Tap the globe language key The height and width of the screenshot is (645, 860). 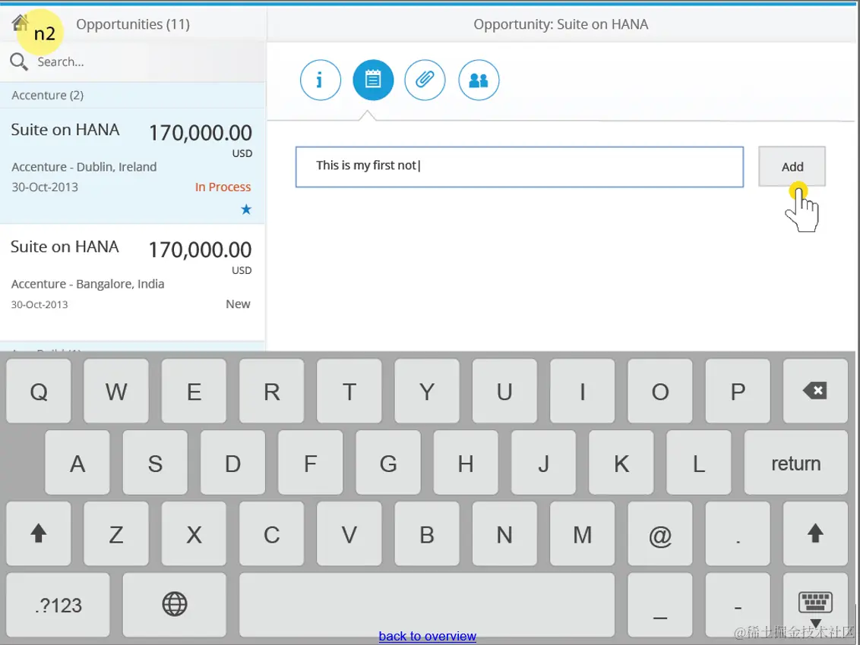point(175,605)
